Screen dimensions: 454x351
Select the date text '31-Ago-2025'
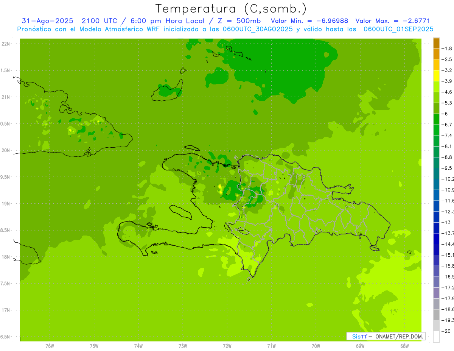pyautogui.click(x=48, y=21)
